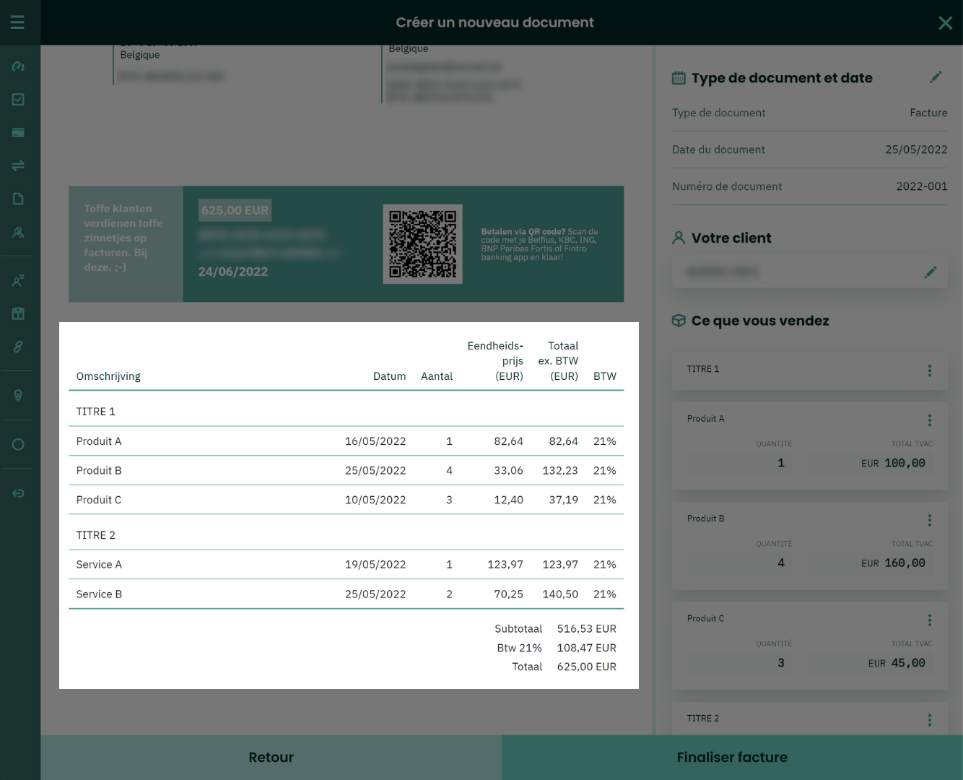The image size is (963, 780).
Task: Edit the Produit A quantity field
Action: click(740, 463)
